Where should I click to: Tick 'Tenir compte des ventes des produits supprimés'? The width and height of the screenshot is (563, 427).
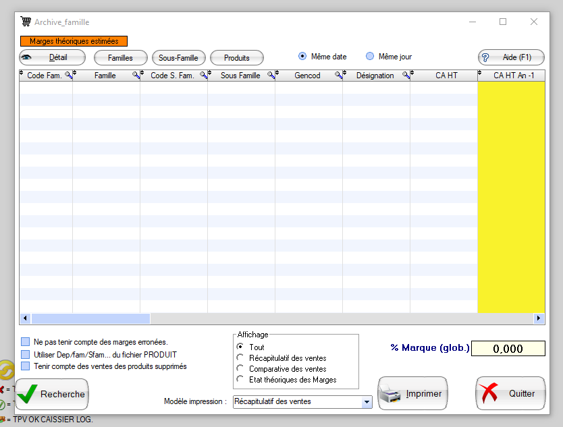26,366
